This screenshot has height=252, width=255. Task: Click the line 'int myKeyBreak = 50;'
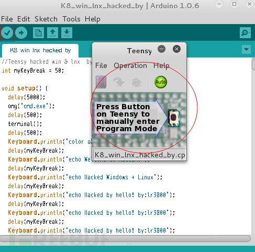click(x=33, y=71)
